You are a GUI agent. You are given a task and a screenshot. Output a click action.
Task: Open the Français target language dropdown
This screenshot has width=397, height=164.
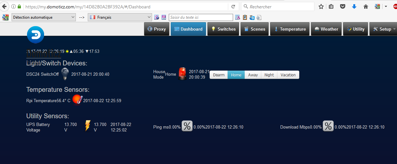click(120, 17)
